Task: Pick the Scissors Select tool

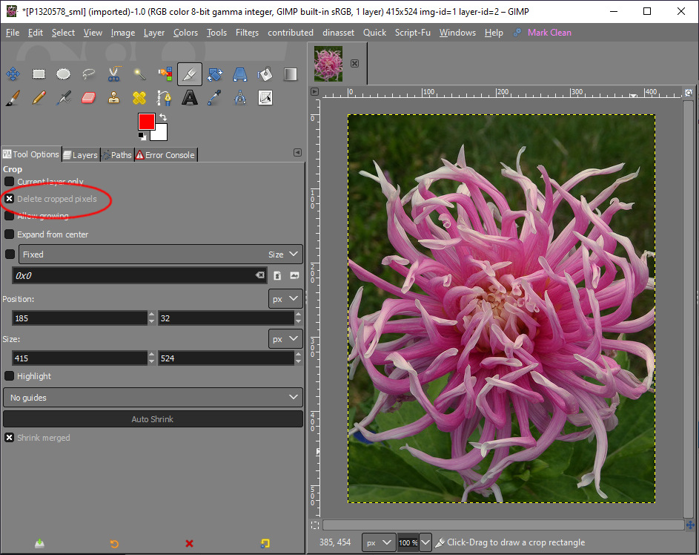Action: pyautogui.click(x=113, y=74)
